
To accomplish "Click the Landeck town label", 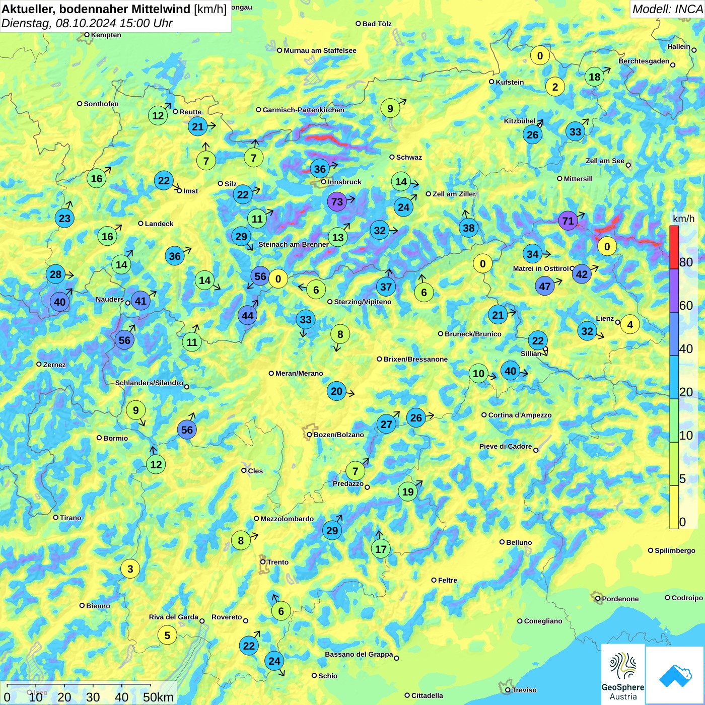I will coord(159,224).
